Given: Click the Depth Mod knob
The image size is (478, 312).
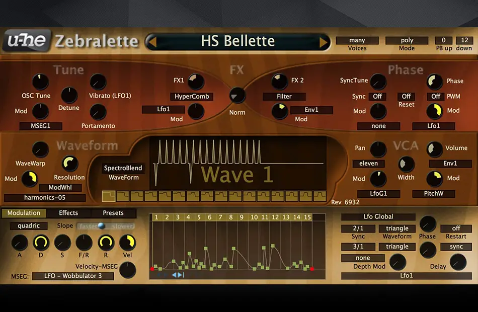Looking at the screenshot, I should click(x=398, y=262).
